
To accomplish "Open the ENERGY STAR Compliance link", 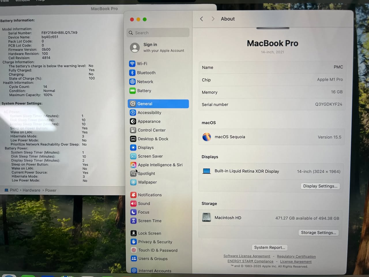I will click(x=250, y=261).
